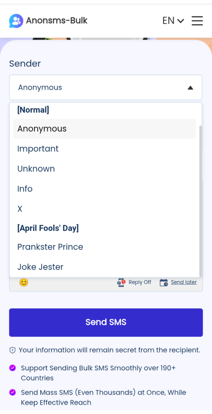
Task: Open the hamburger menu
Action: pyautogui.click(x=197, y=21)
